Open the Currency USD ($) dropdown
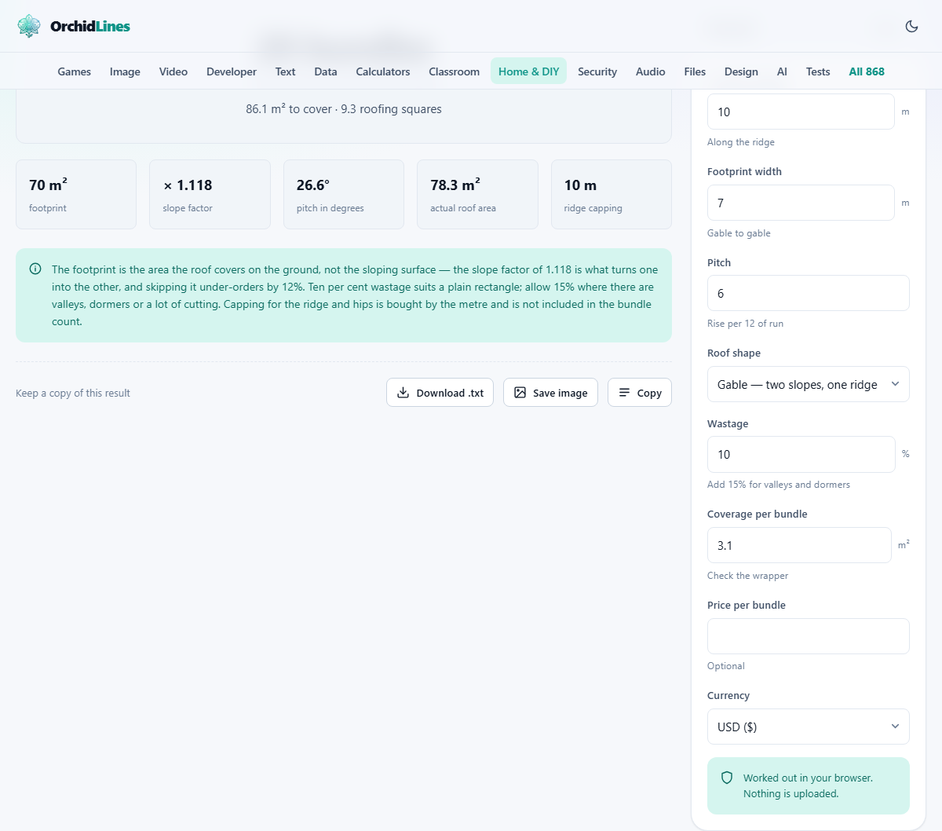 808,727
